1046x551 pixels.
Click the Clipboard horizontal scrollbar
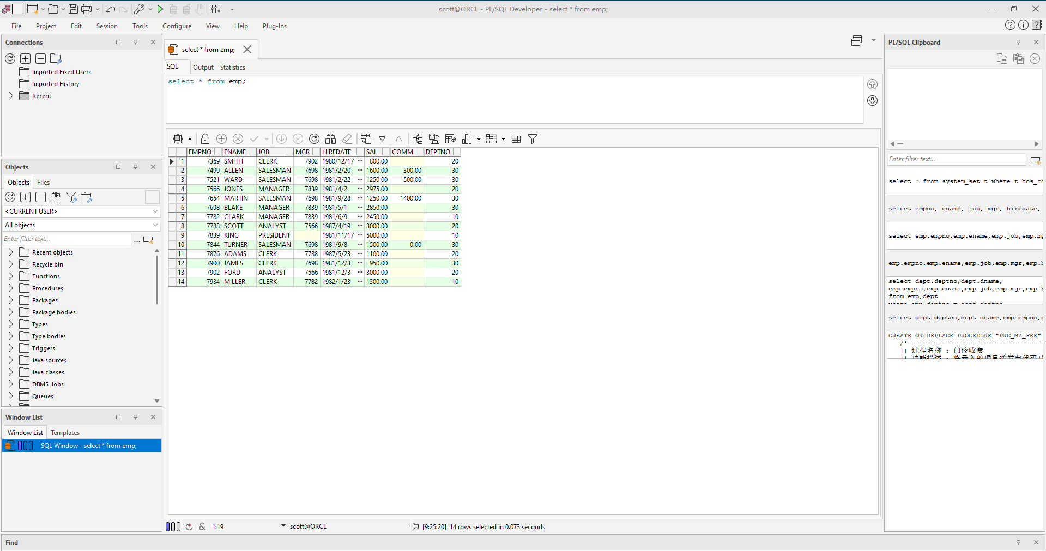click(x=964, y=144)
